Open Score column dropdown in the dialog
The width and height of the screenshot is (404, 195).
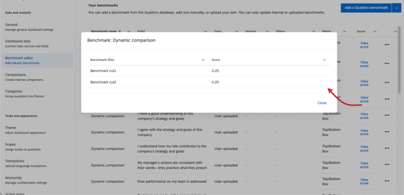[325, 60]
